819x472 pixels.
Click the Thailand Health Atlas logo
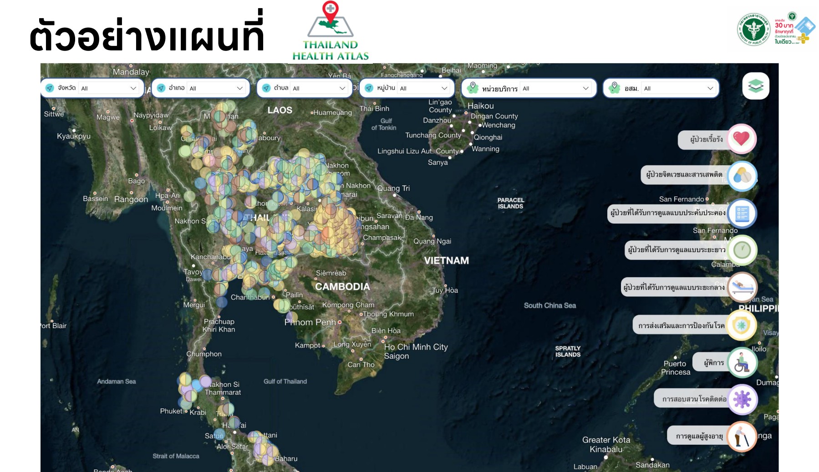pos(331,31)
